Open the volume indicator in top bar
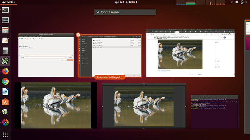The width and height of the screenshot is (250, 140). pyautogui.click(x=237, y=2)
